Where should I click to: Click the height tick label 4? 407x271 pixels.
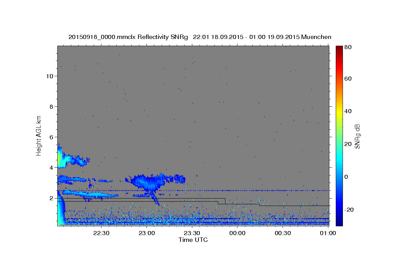pyautogui.click(x=51, y=168)
